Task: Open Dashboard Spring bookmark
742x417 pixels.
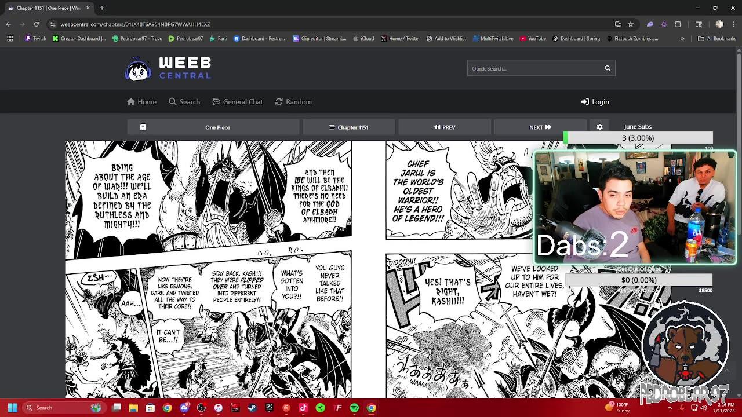Action: [576, 39]
